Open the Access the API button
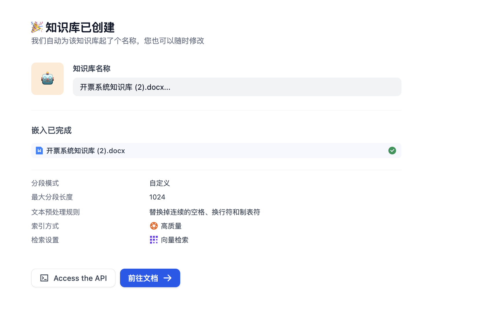Image resolution: width=479 pixels, height=315 pixels. pyautogui.click(x=73, y=278)
